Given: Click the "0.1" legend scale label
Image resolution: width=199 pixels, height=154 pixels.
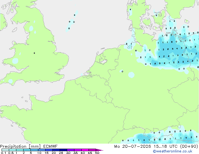Looking at the screenshot, I should pyautogui.click(x=3, y=153).
